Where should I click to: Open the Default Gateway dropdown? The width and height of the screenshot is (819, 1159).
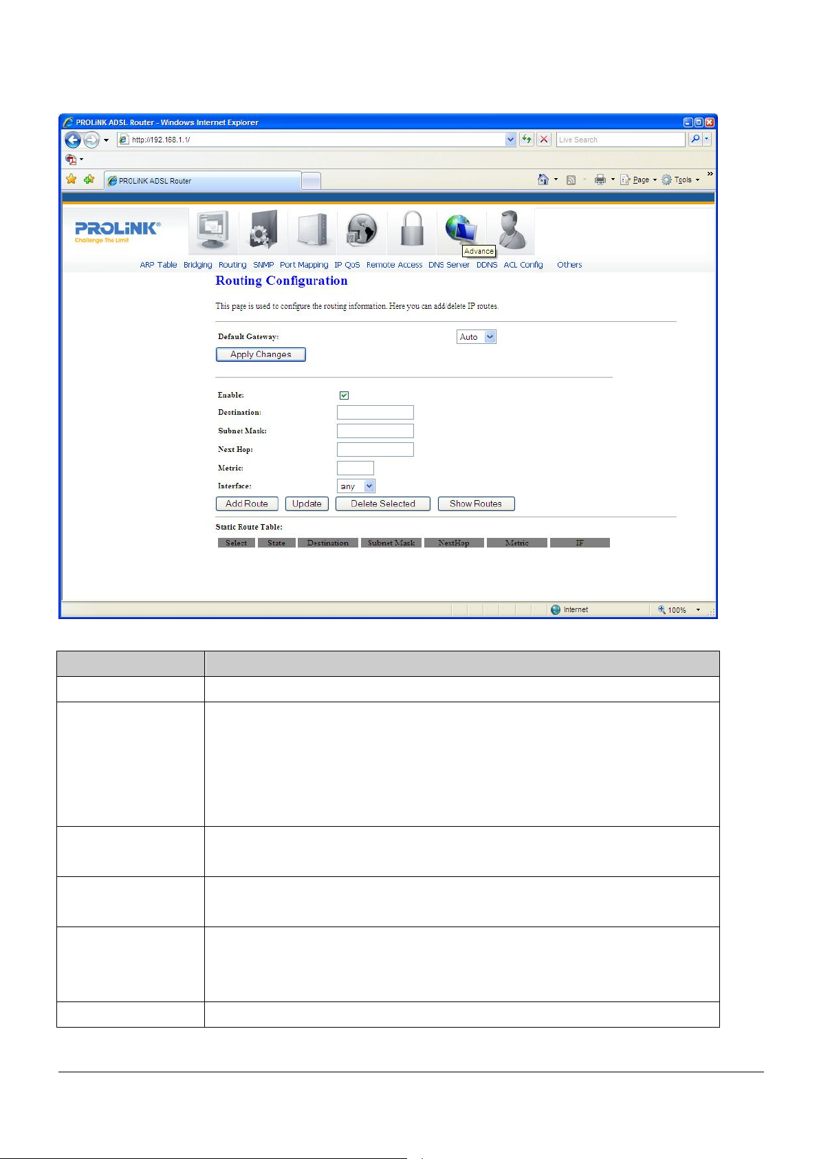(x=476, y=337)
